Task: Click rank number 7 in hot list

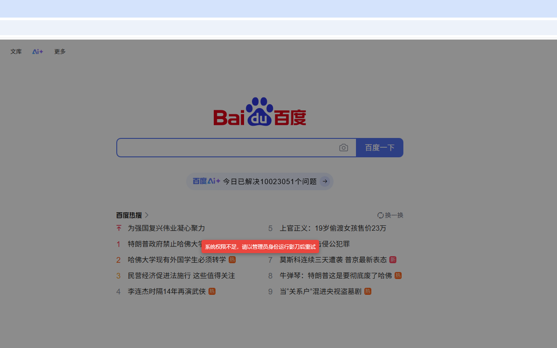Action: point(270,260)
